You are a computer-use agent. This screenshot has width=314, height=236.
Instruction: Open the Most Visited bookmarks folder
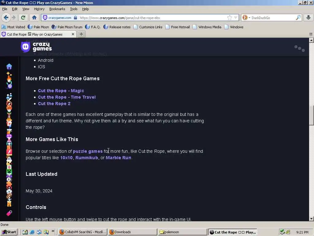point(13,27)
